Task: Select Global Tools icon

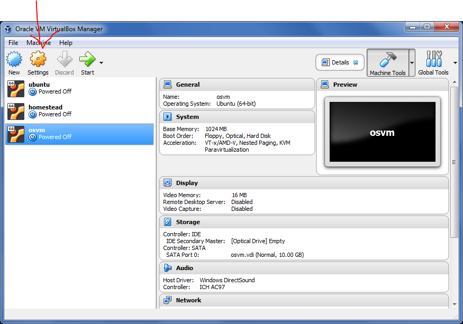Action: (x=433, y=59)
